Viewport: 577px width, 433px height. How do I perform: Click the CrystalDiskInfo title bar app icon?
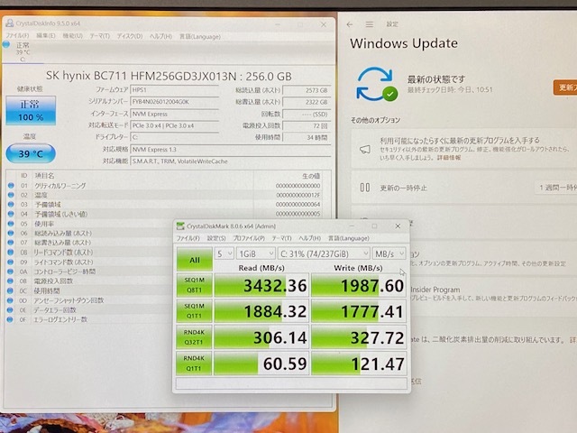click(10, 23)
